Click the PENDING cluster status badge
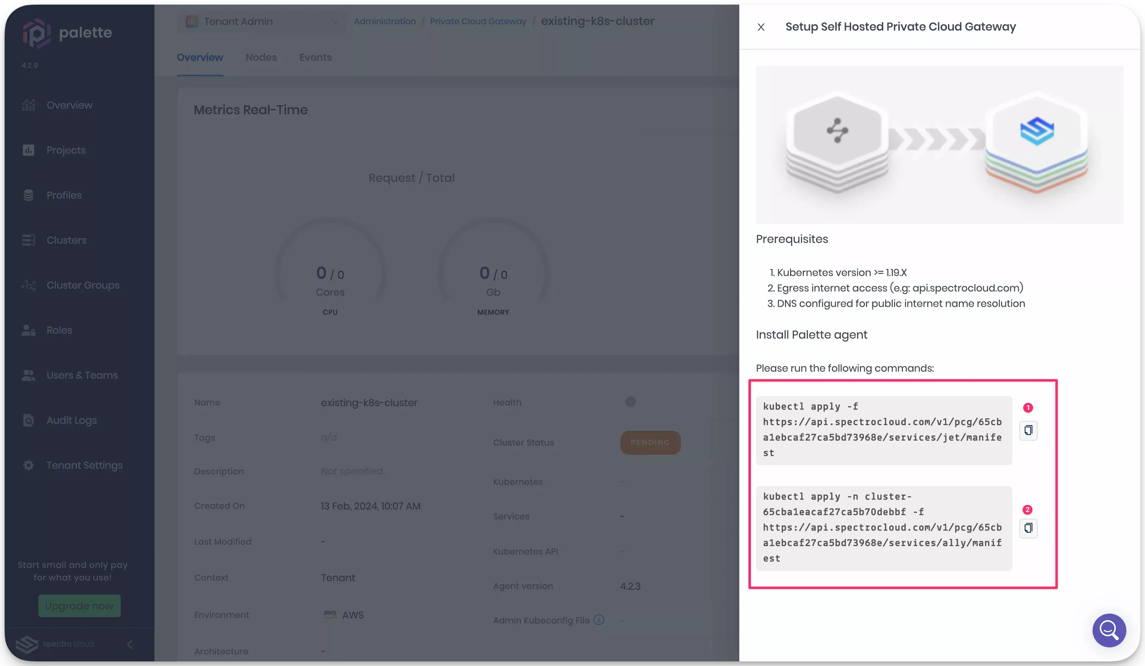Screen dimensions: 1145x666 (650, 442)
